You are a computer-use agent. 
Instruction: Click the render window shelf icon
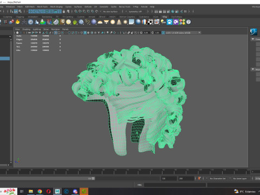157,22
